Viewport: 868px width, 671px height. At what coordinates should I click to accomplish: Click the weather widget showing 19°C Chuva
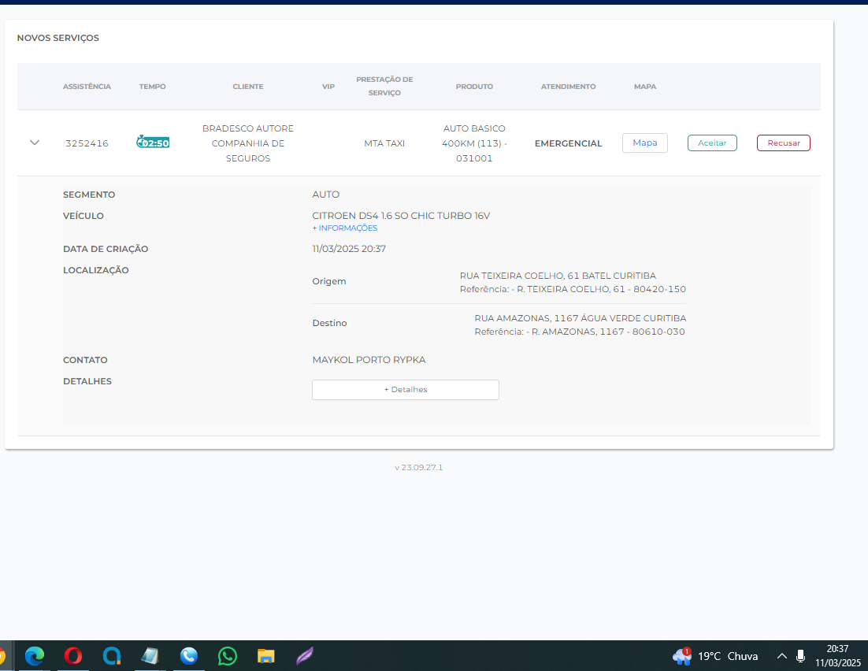pos(715,655)
